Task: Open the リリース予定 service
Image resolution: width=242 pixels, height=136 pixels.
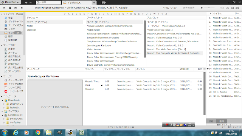Action: (13, 88)
